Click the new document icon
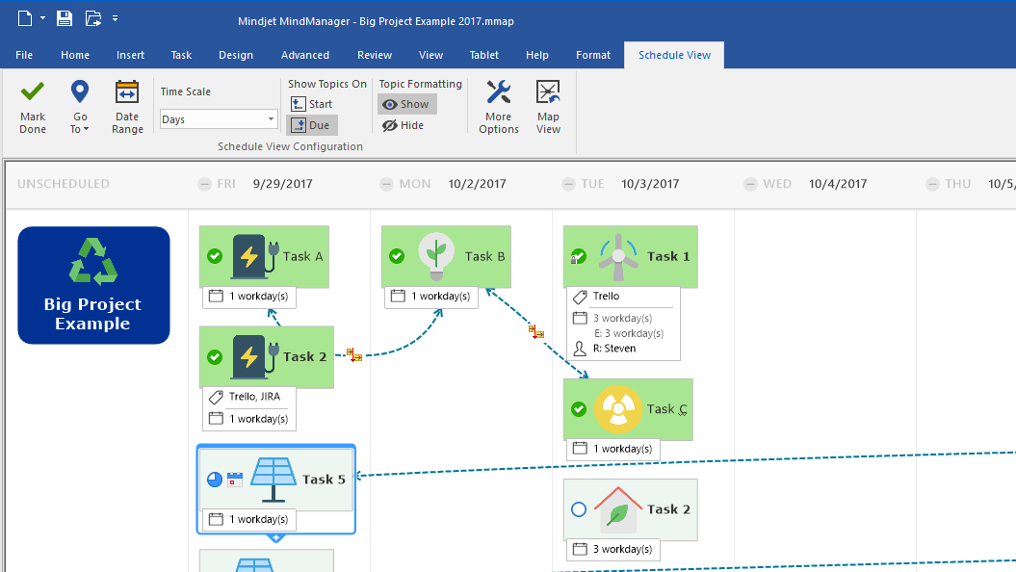Screen dimensions: 1016x572 tap(25, 18)
